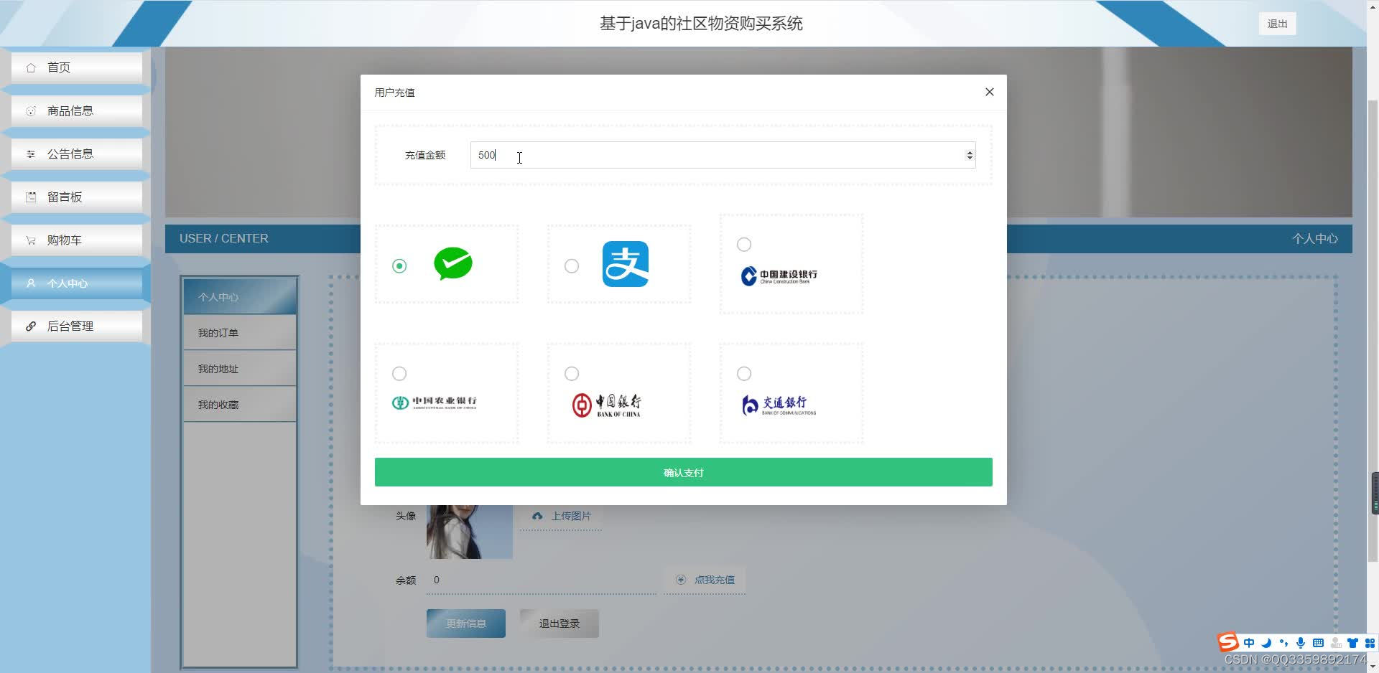Click the Sogou input method S icon
1379x673 pixels.
1228,642
